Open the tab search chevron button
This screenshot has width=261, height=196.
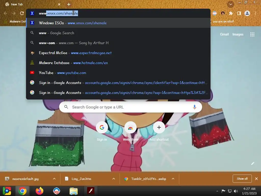tap(230, 4)
